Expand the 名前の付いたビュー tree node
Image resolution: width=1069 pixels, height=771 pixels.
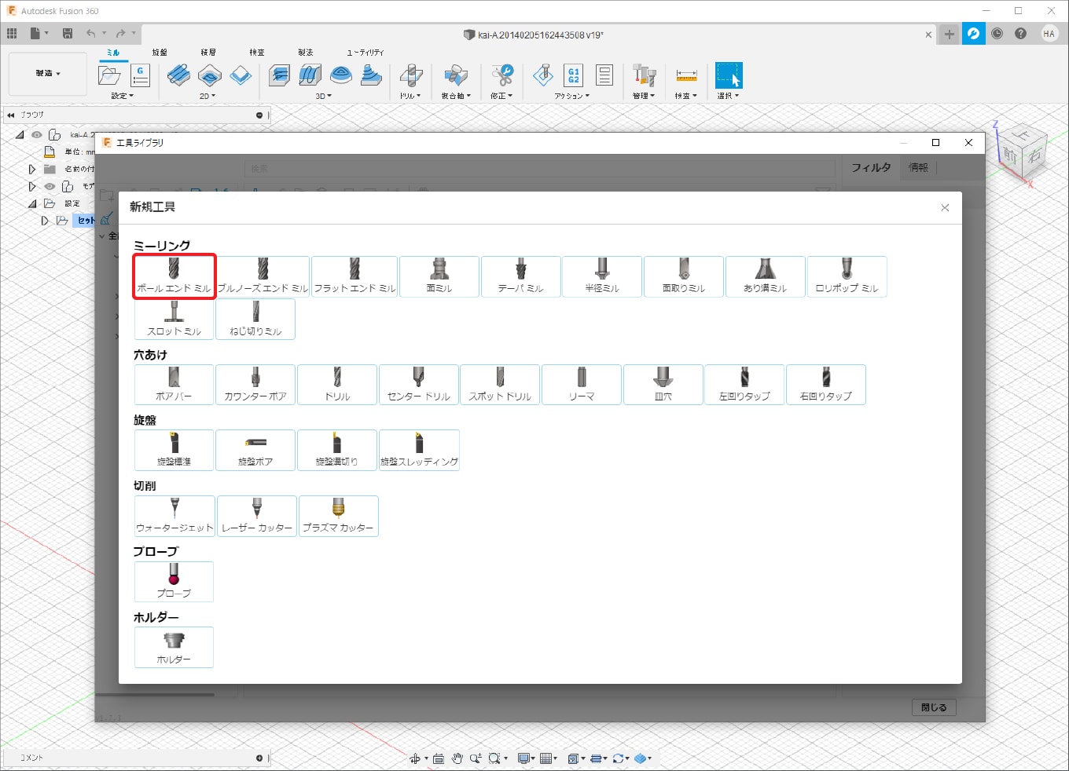[32, 169]
